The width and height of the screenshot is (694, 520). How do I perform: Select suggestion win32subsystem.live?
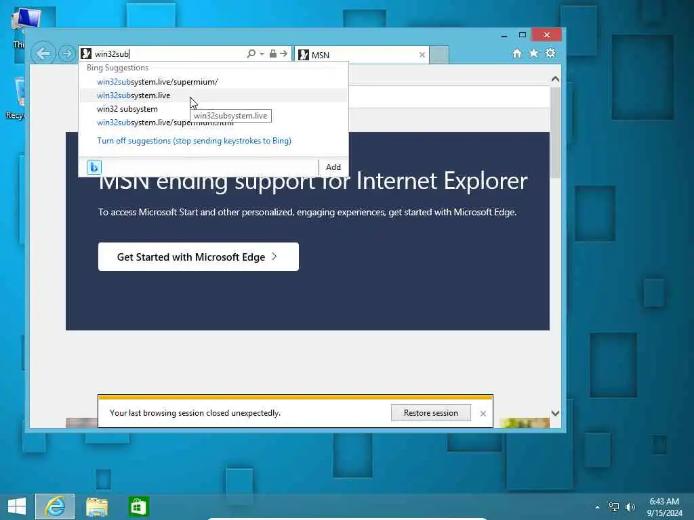[x=213, y=95]
